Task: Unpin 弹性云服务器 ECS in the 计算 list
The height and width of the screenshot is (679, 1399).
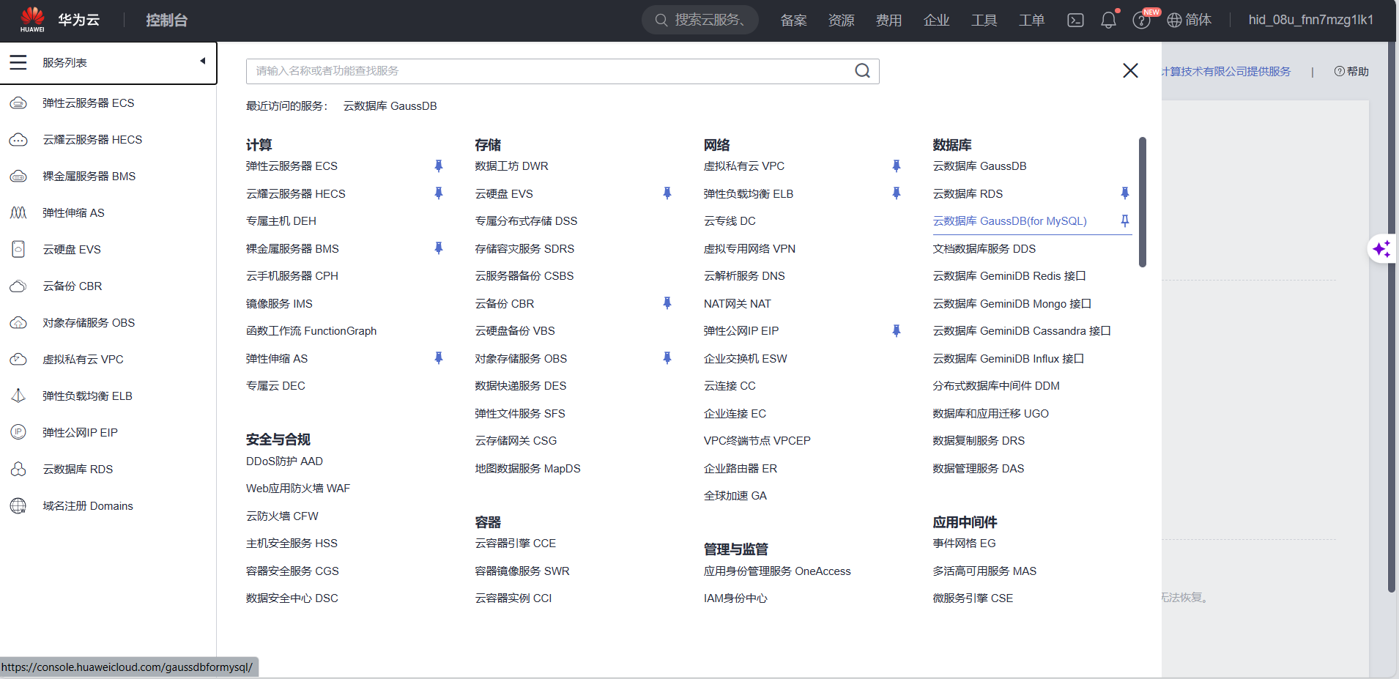Action: point(439,166)
